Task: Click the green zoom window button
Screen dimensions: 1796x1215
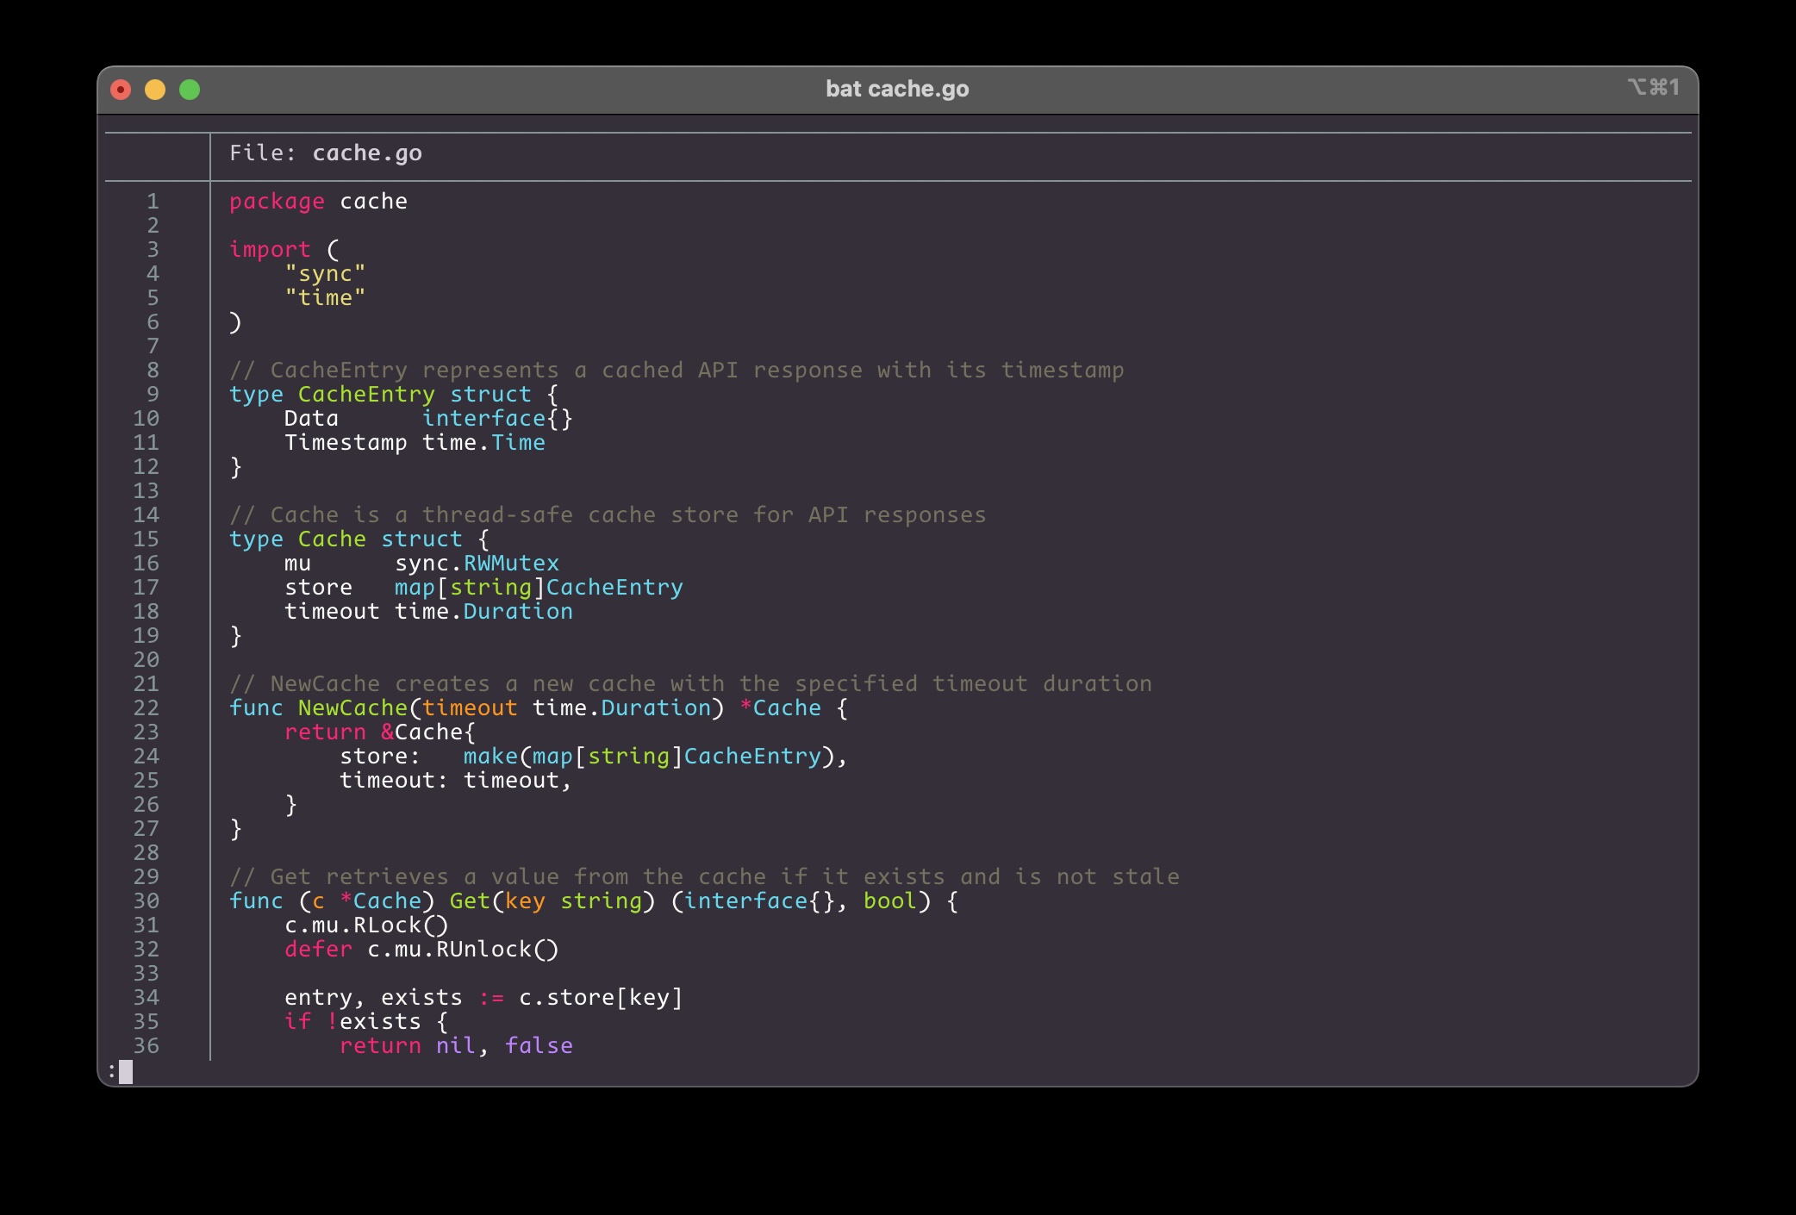Action: click(x=190, y=90)
